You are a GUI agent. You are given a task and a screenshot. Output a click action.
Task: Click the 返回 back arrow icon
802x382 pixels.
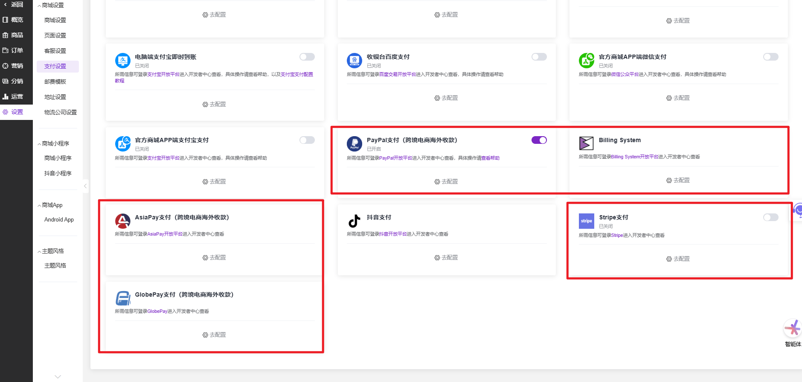(6, 4)
